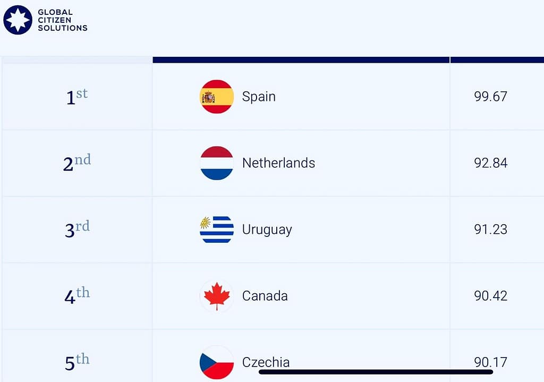Click the Spain flag icon
The height and width of the screenshot is (382, 544).
tap(217, 97)
